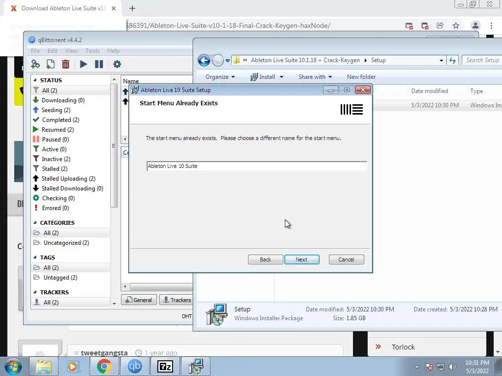
Task: Click the Search Setup field
Action: tap(482, 60)
